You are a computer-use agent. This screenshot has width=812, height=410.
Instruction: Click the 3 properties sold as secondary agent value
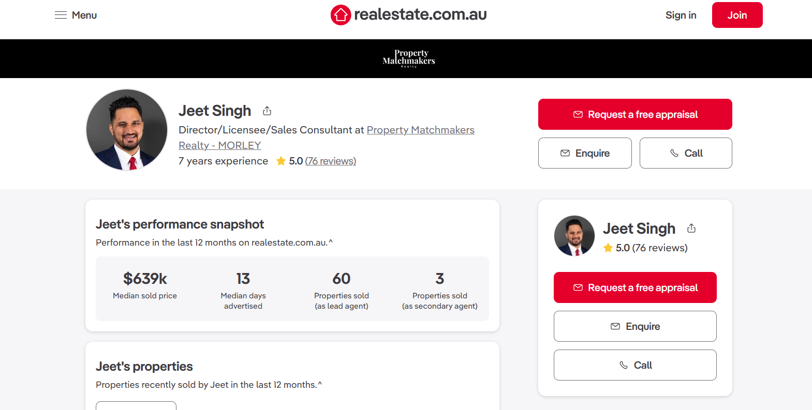click(440, 279)
